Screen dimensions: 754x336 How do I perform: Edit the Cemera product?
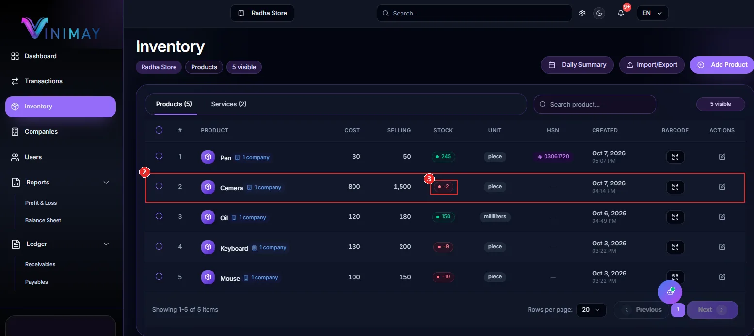point(722,187)
